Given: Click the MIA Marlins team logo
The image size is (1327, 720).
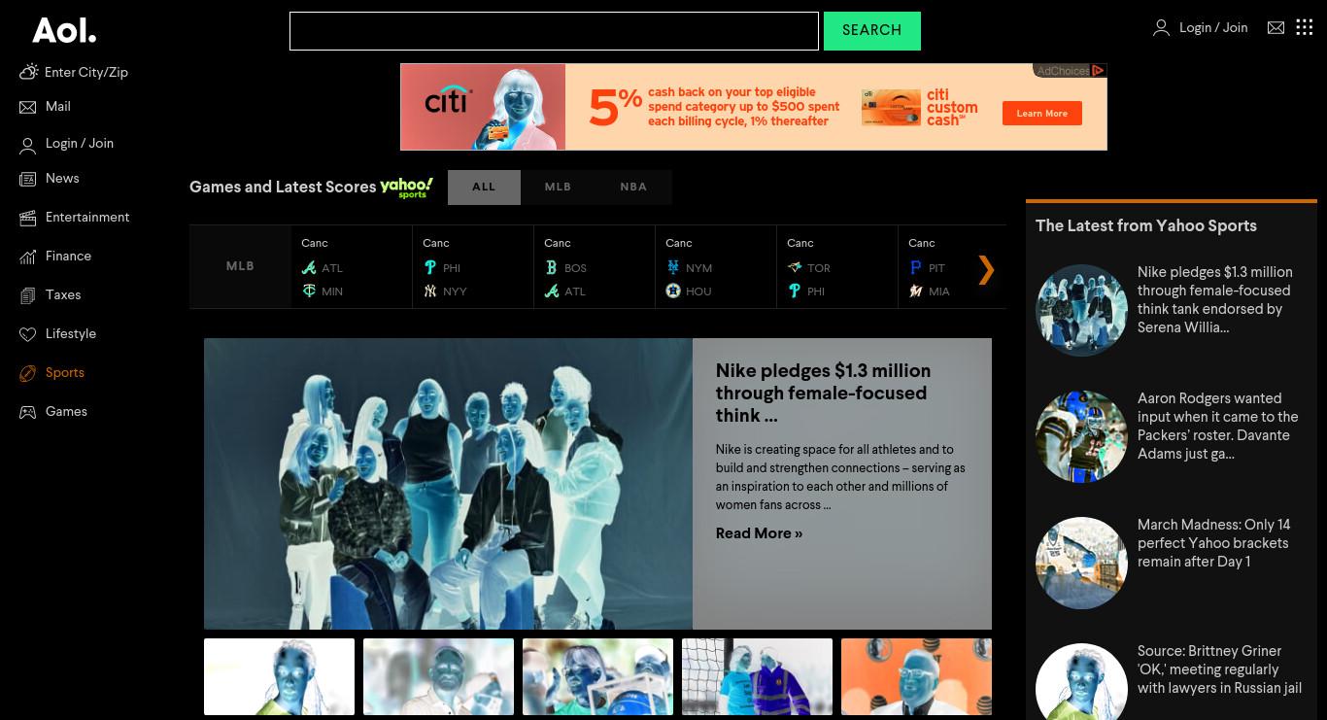Looking at the screenshot, I should (916, 291).
